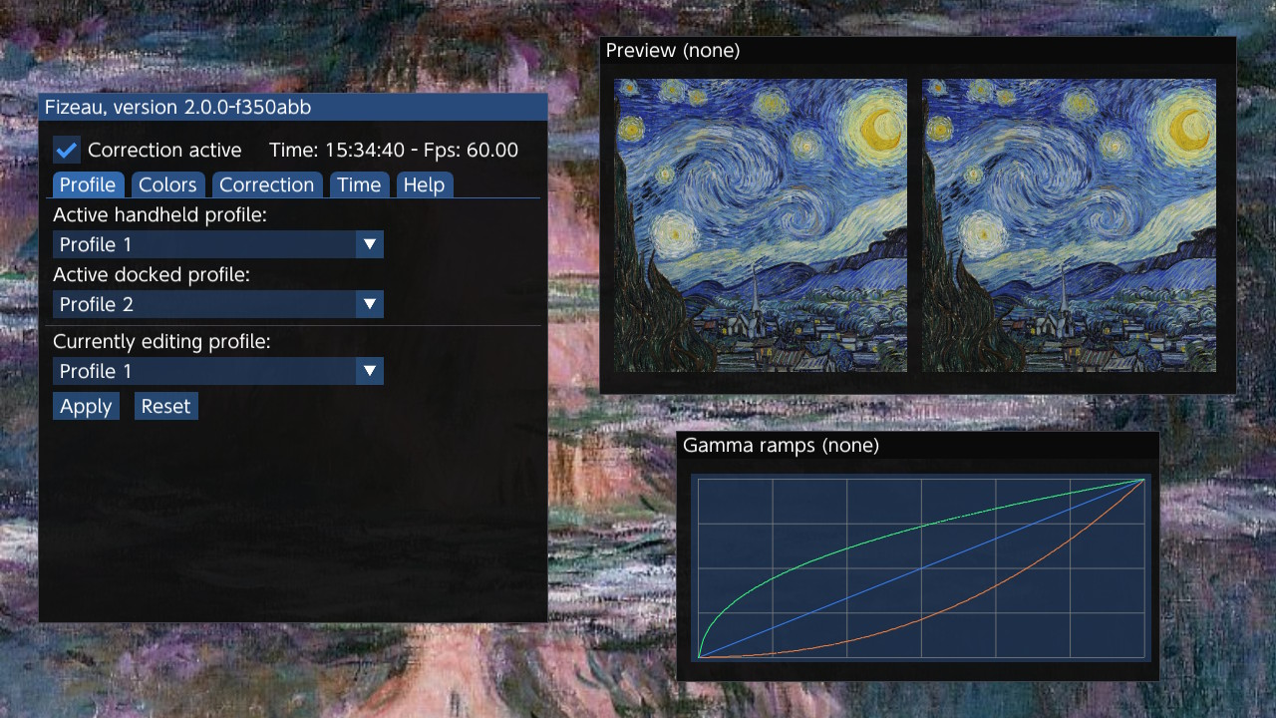This screenshot has width=1276, height=718.
Task: Click the left Starry Night preview image
Action: coord(761,225)
